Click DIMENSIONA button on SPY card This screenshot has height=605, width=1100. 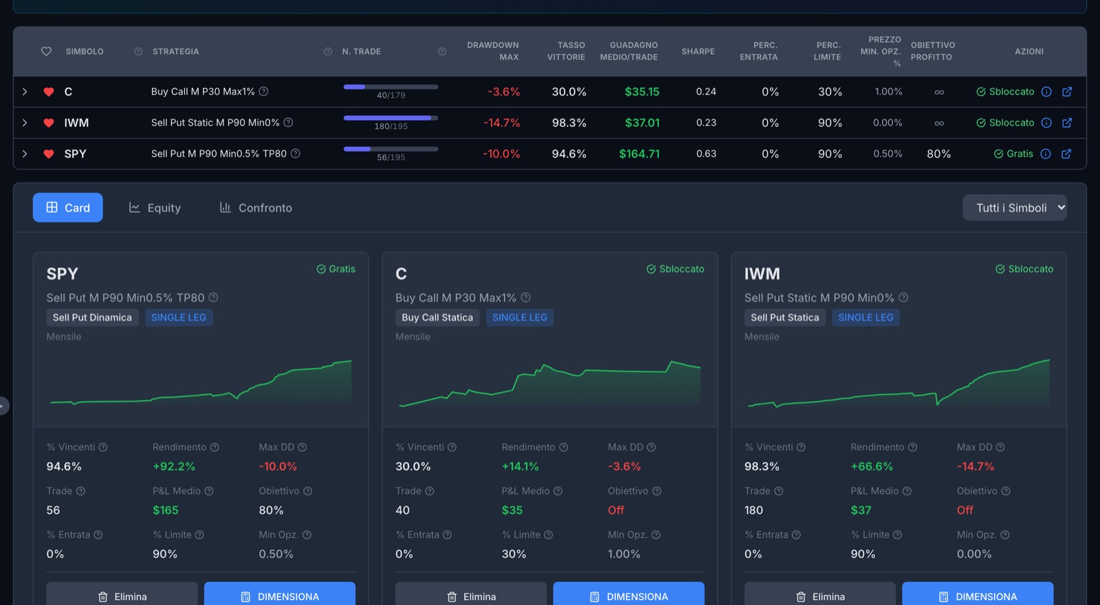(x=280, y=595)
